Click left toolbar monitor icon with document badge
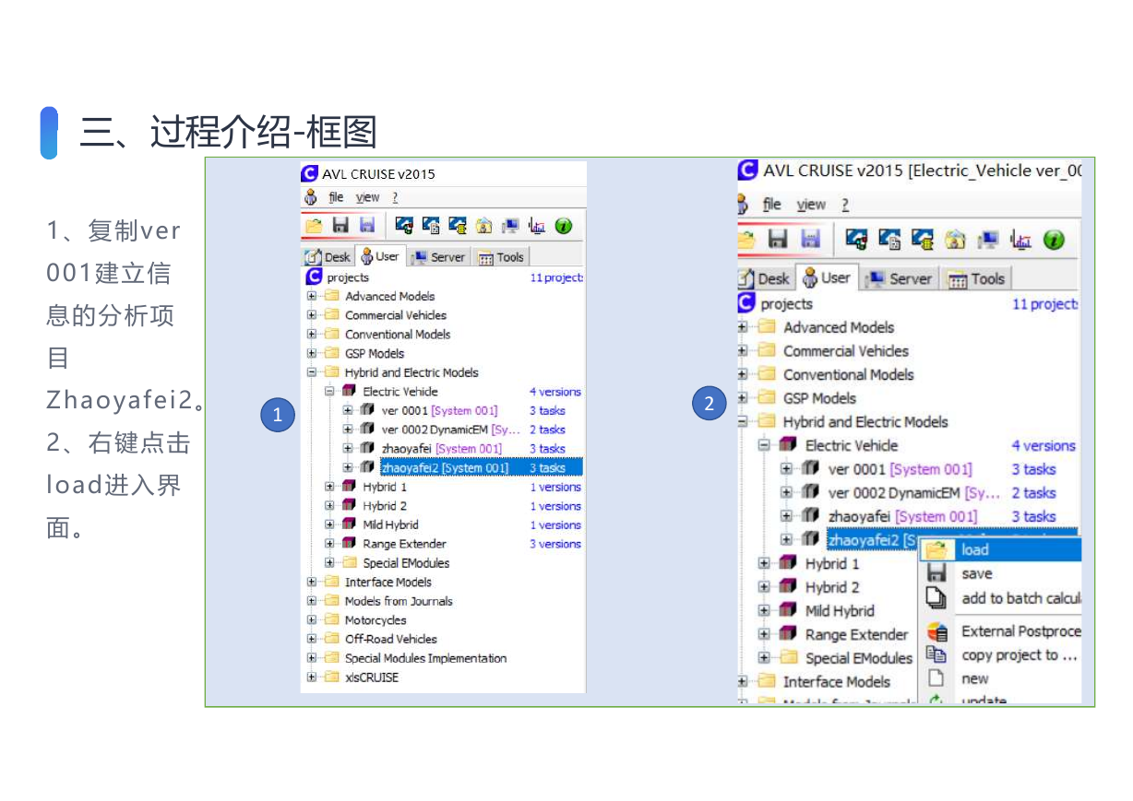1133x801 pixels. pyautogui.click(x=431, y=226)
